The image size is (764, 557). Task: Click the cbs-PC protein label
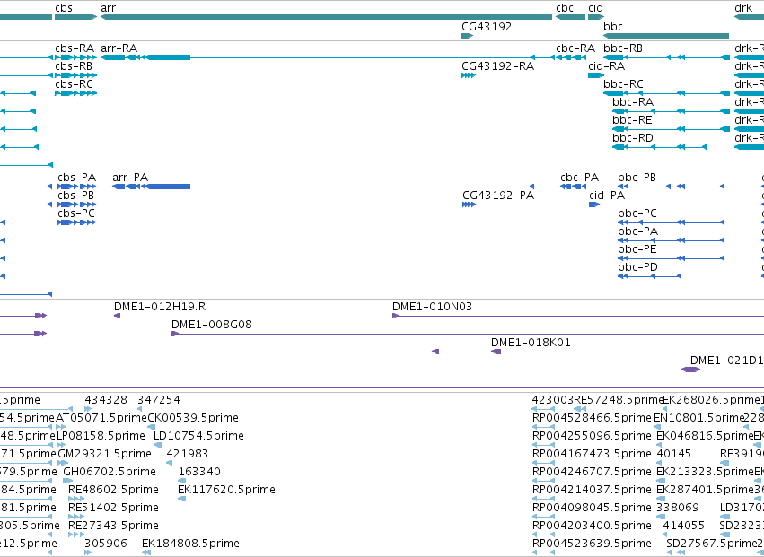point(76,213)
